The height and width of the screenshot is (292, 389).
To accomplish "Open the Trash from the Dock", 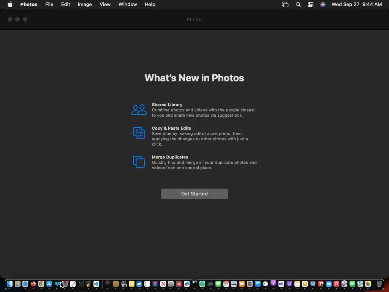I will click(379, 284).
